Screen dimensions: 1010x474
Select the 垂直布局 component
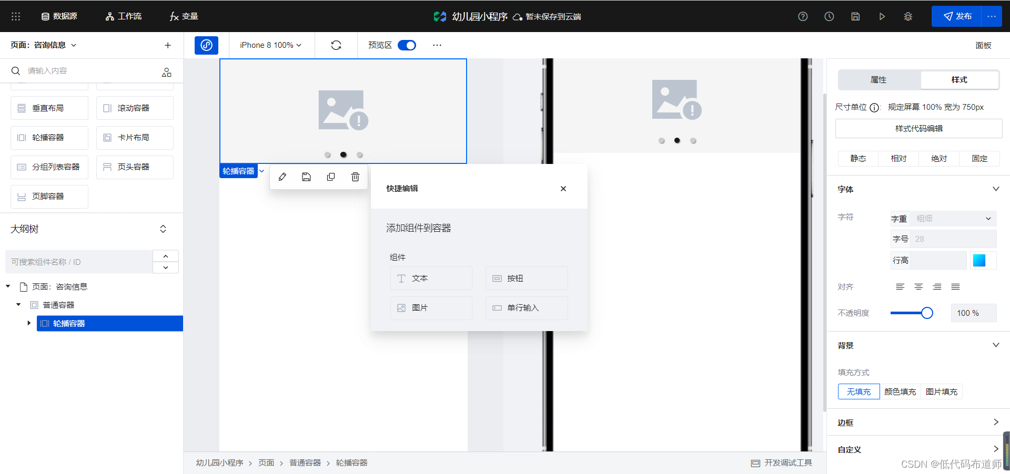[49, 108]
